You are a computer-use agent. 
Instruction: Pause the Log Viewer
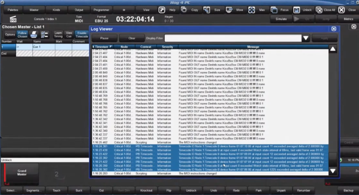105,38
